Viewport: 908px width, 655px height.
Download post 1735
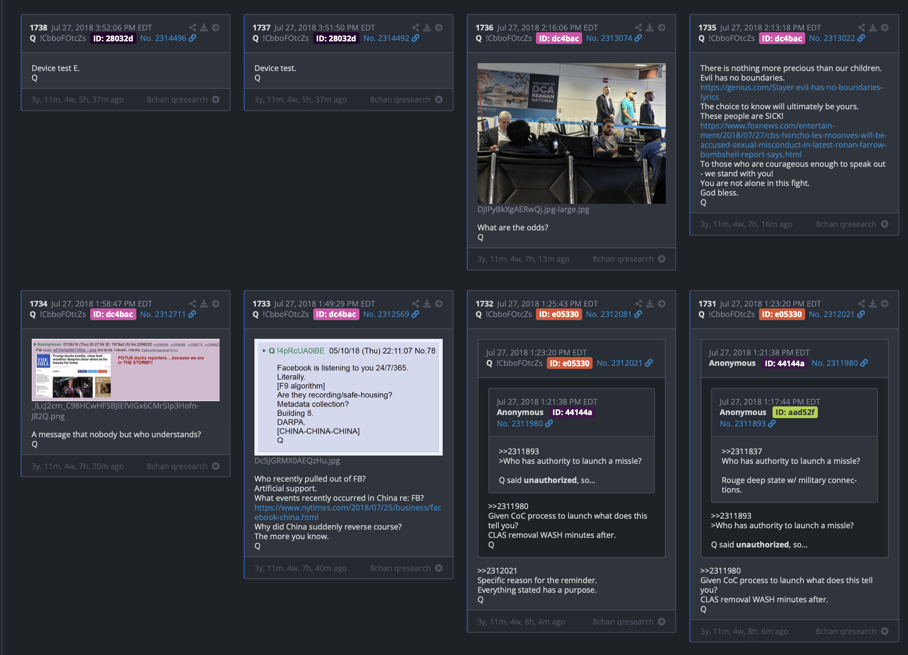pos(873,27)
